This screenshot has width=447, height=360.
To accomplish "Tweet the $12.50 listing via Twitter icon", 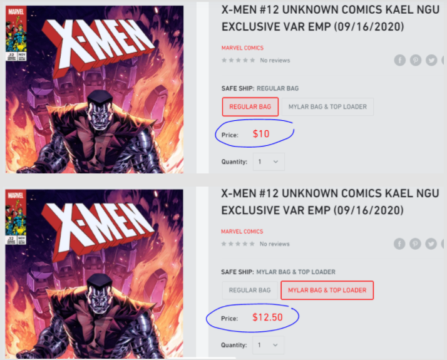I will click(431, 244).
